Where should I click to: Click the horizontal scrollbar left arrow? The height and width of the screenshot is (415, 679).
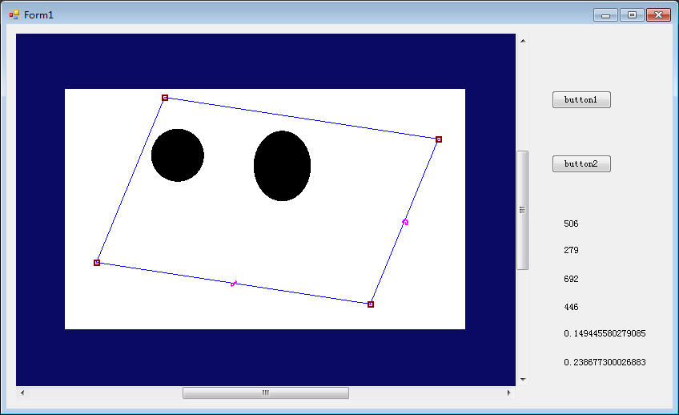tap(22, 393)
